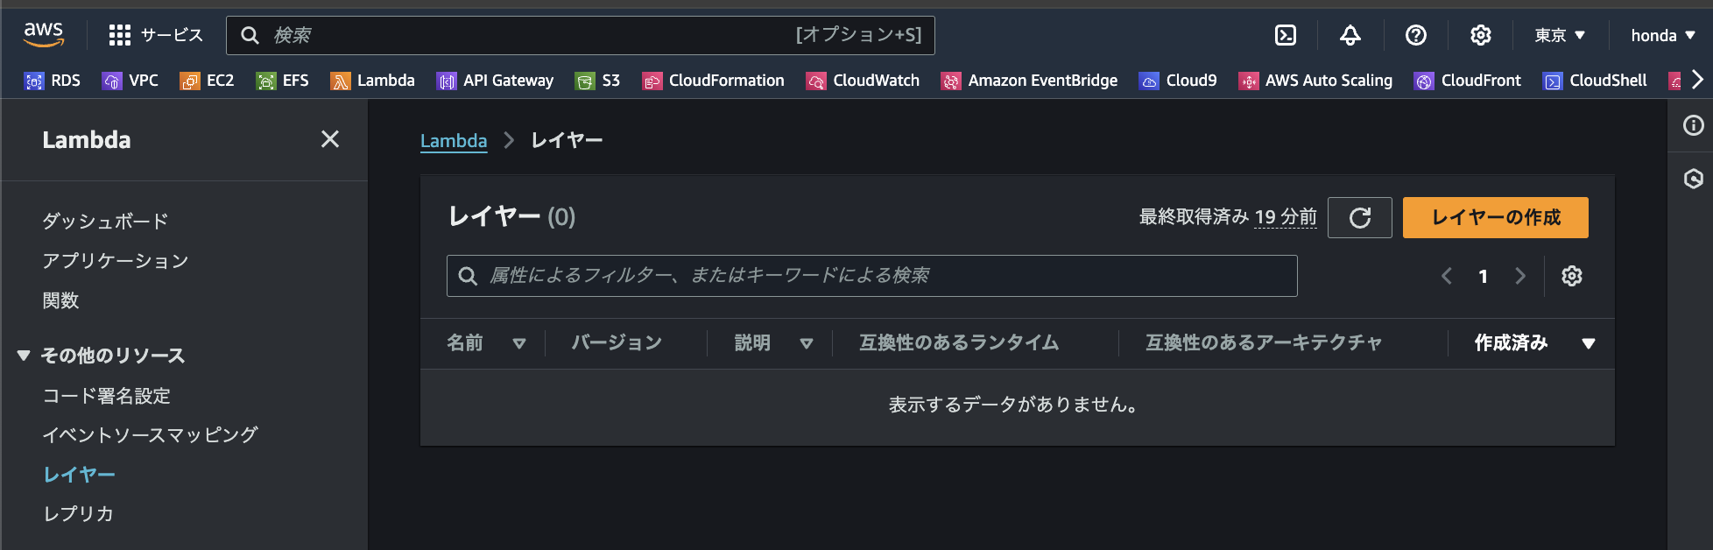The width and height of the screenshot is (1713, 550).
Task: Open the S3 service from favorites bar
Action: [x=598, y=80]
